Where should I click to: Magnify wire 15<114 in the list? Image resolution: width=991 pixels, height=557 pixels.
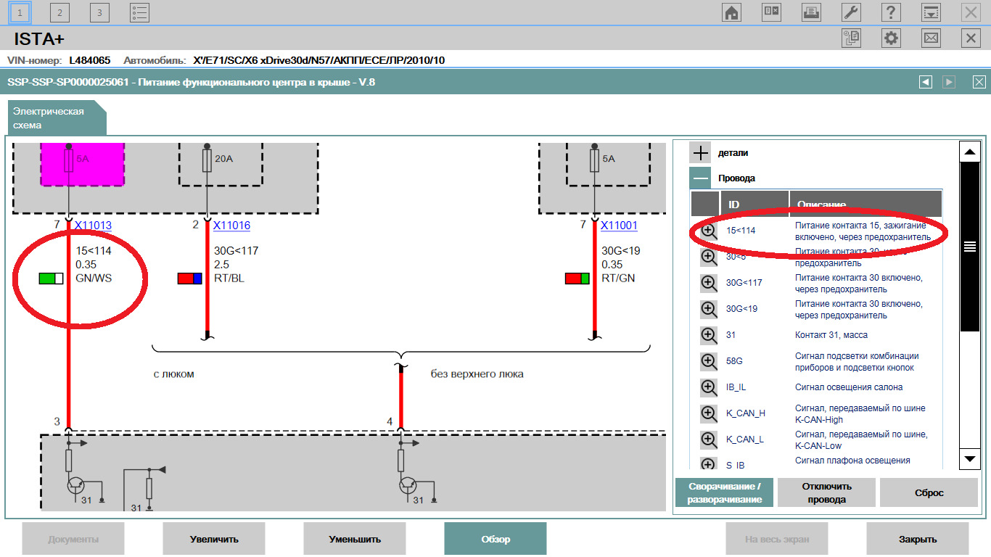[x=709, y=231]
